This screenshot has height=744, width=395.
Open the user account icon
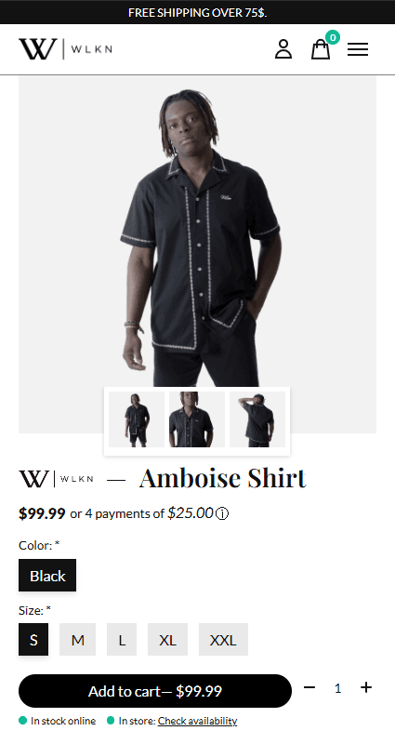pos(283,49)
